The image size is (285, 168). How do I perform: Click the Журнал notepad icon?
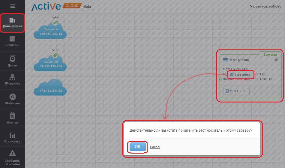(12, 116)
